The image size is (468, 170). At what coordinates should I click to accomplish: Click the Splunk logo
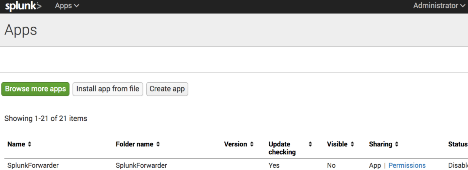tap(23, 6)
